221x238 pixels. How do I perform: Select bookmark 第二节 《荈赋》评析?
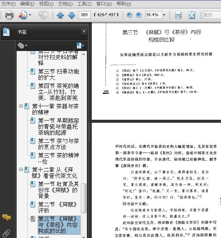click(57, 207)
